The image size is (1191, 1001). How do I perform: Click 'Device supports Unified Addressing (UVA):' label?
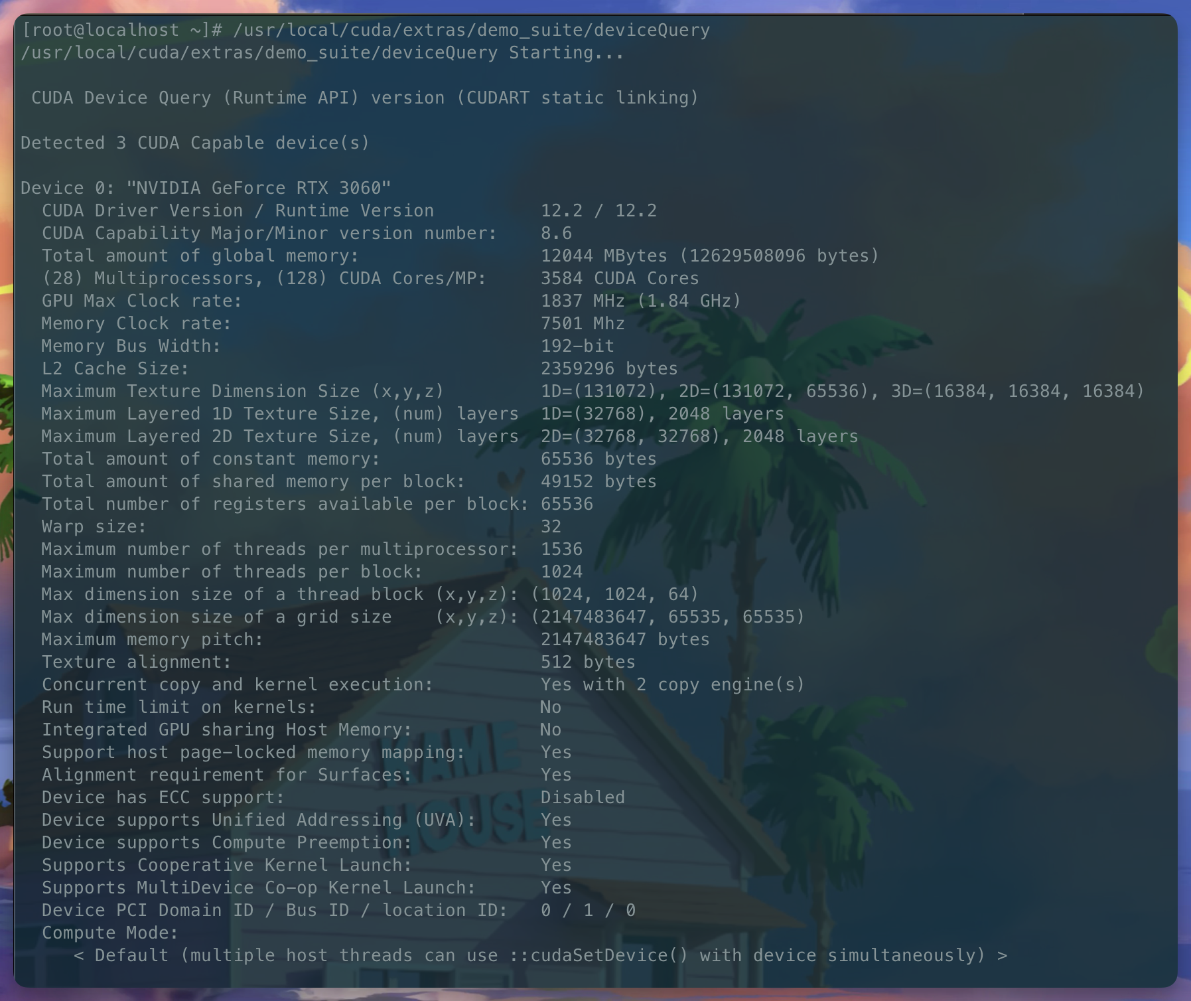pyautogui.click(x=259, y=820)
